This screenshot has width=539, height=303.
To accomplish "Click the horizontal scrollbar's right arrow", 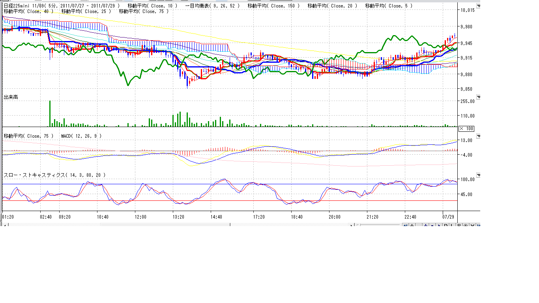I will click(x=352, y=225).
